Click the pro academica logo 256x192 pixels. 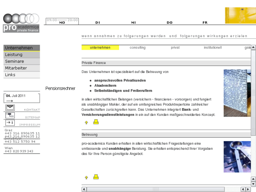(x=21, y=23)
